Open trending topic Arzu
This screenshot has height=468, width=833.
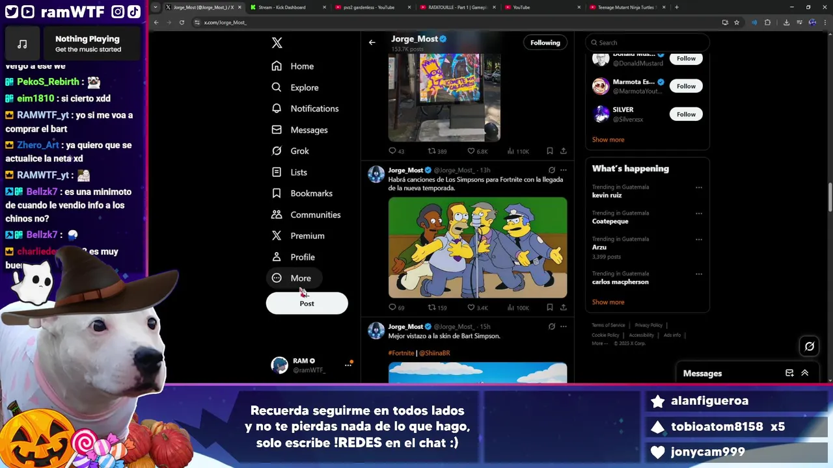tap(599, 247)
